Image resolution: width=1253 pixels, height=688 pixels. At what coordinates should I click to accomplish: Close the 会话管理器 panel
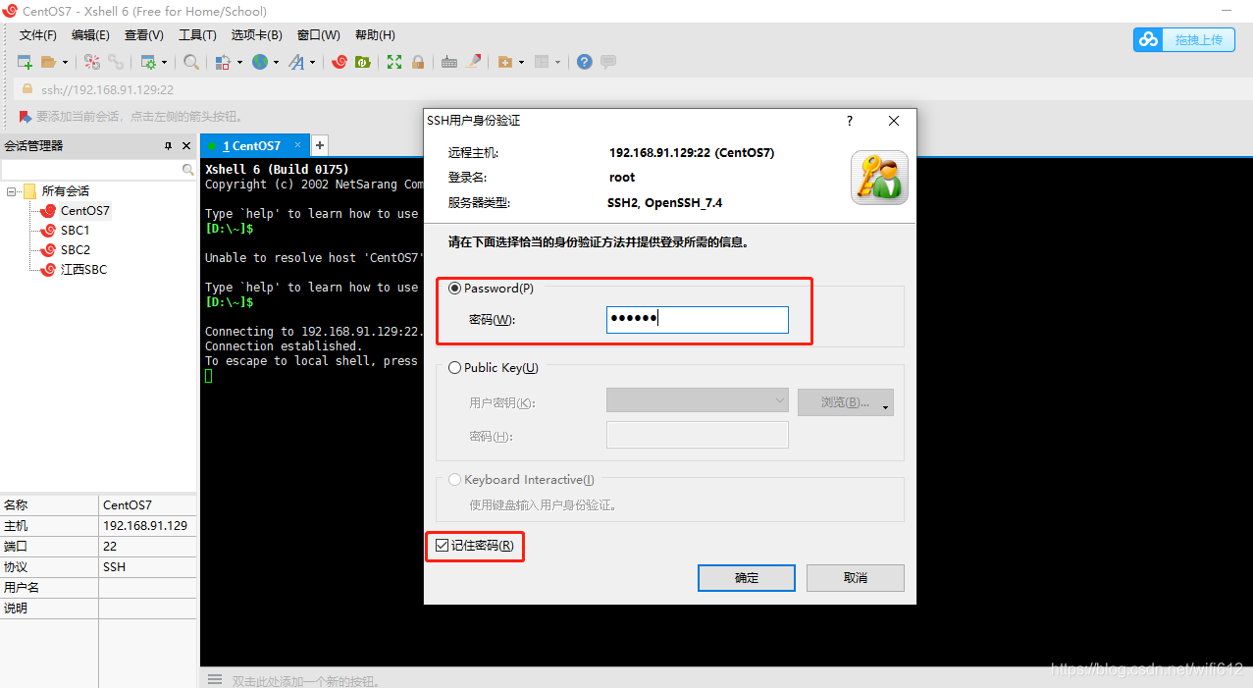tap(186, 145)
